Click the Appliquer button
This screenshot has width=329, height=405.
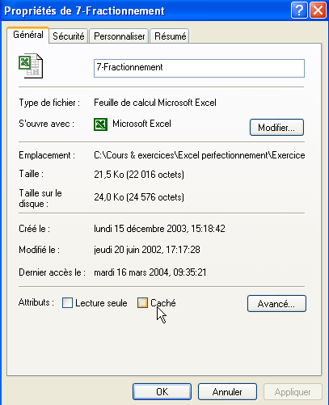coord(293,392)
